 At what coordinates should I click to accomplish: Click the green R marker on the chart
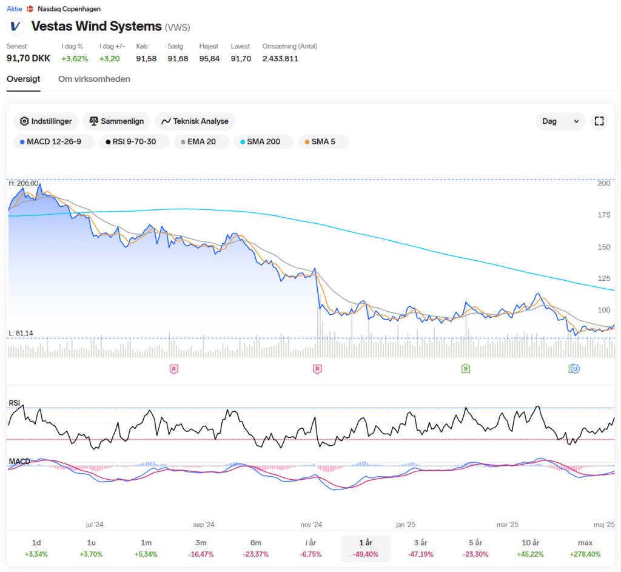pos(466,369)
